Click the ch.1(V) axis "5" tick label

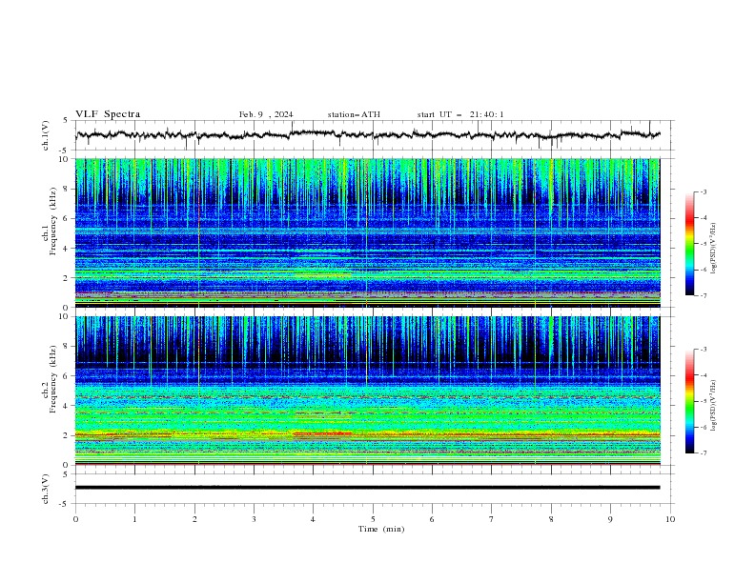(x=67, y=121)
